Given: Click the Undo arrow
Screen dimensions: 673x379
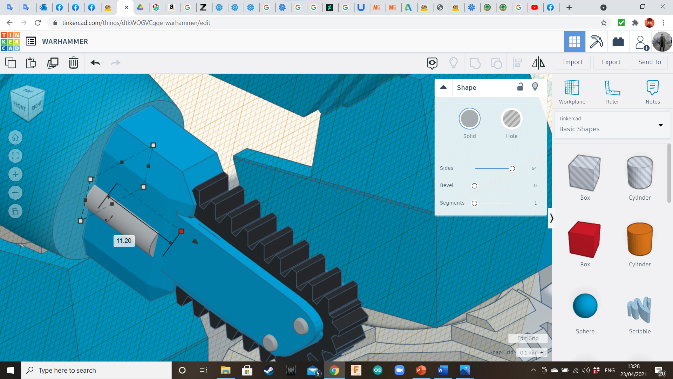Looking at the screenshot, I should 95,63.
